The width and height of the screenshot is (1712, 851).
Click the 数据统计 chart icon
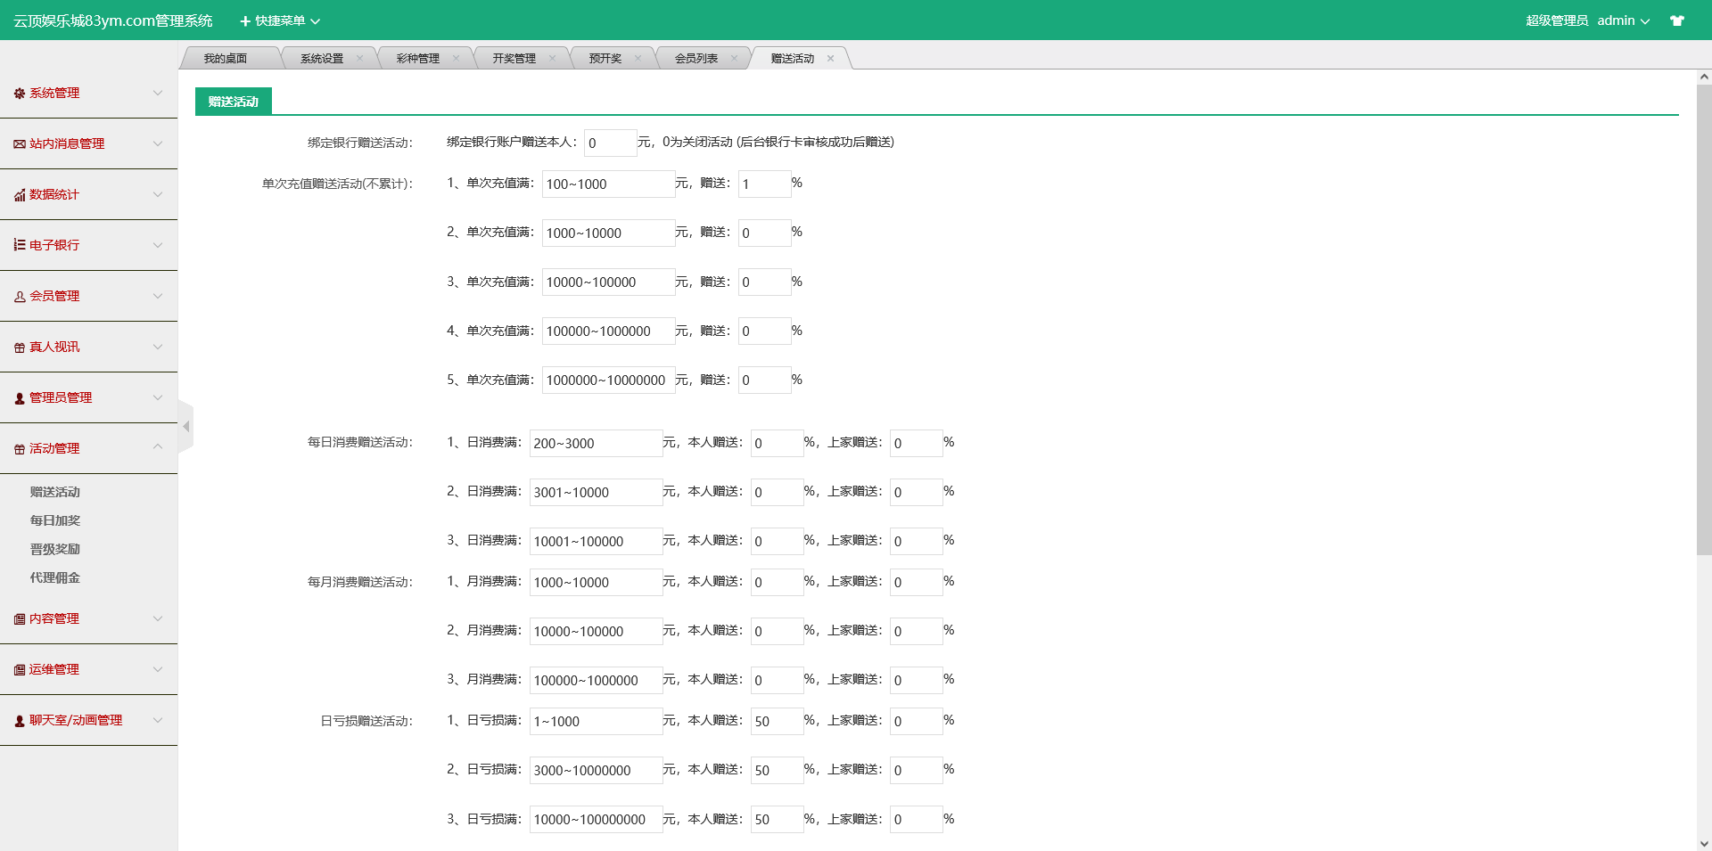click(x=19, y=195)
